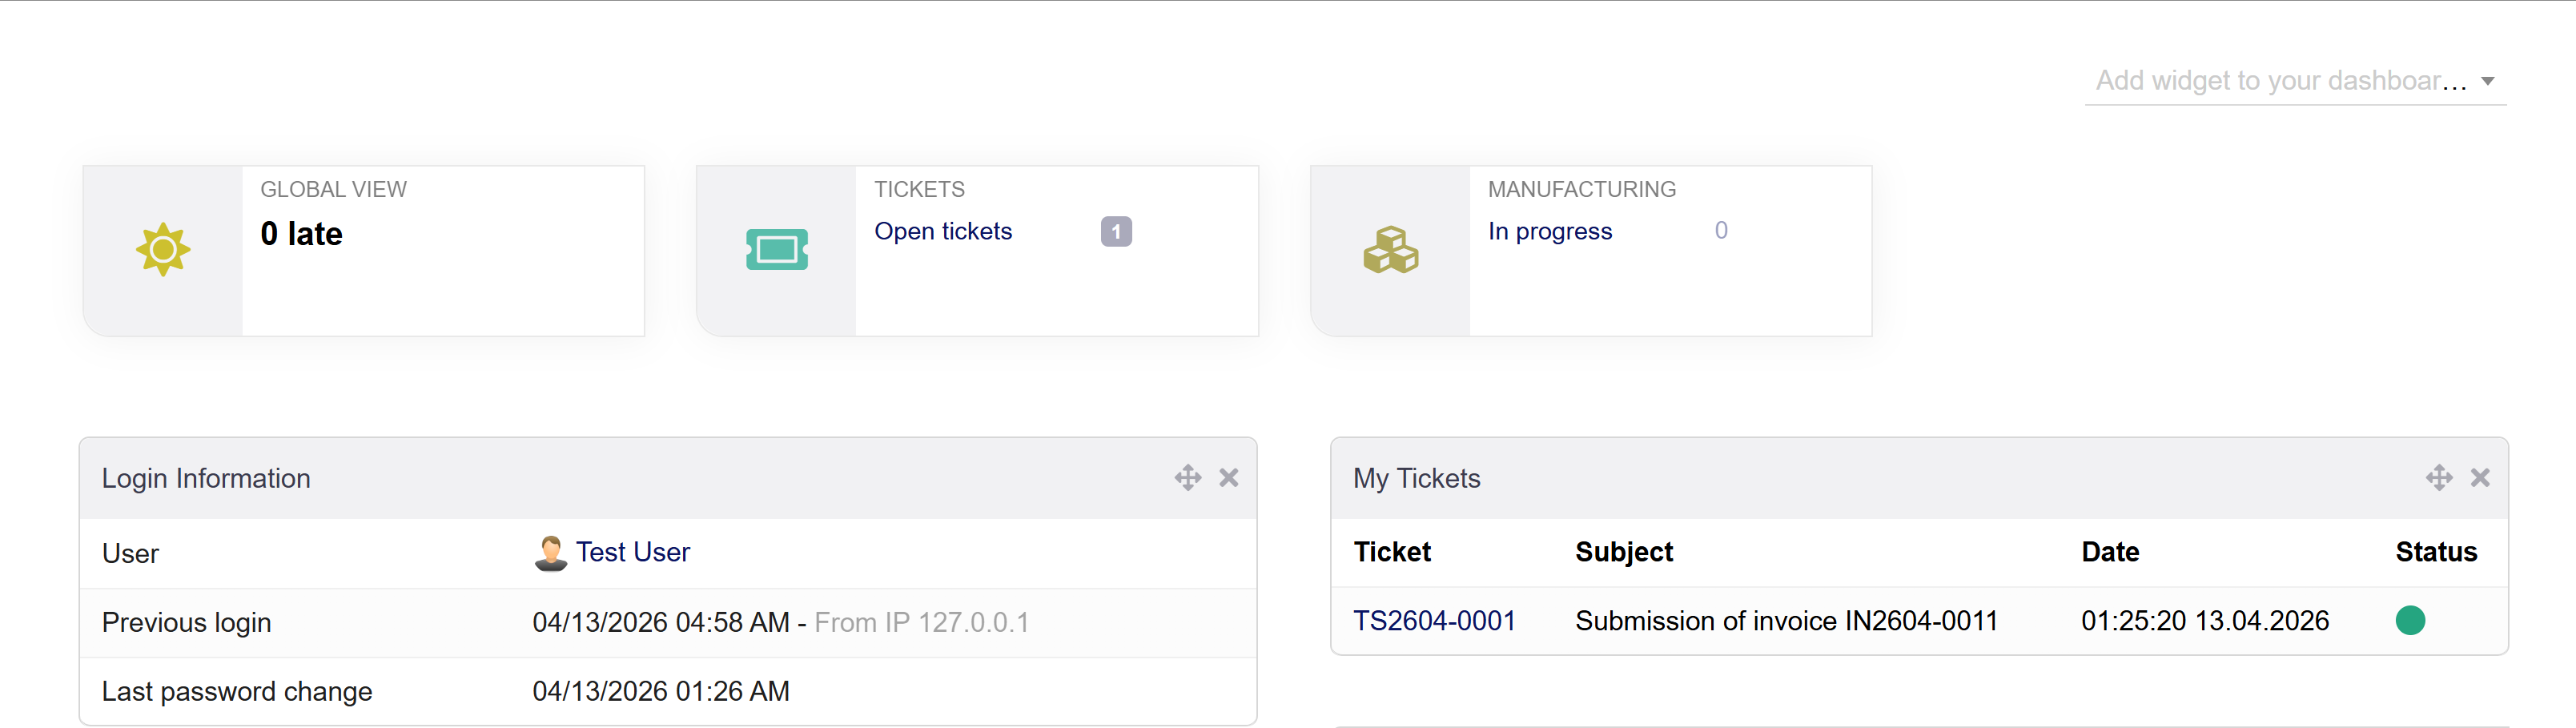This screenshot has height=728, width=2576.
Task: Click the move handle on Login Information widget
Action: pos(1187,478)
